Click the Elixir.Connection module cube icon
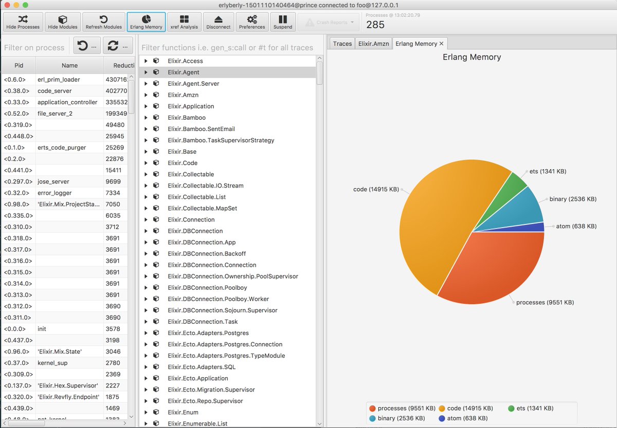 (156, 219)
